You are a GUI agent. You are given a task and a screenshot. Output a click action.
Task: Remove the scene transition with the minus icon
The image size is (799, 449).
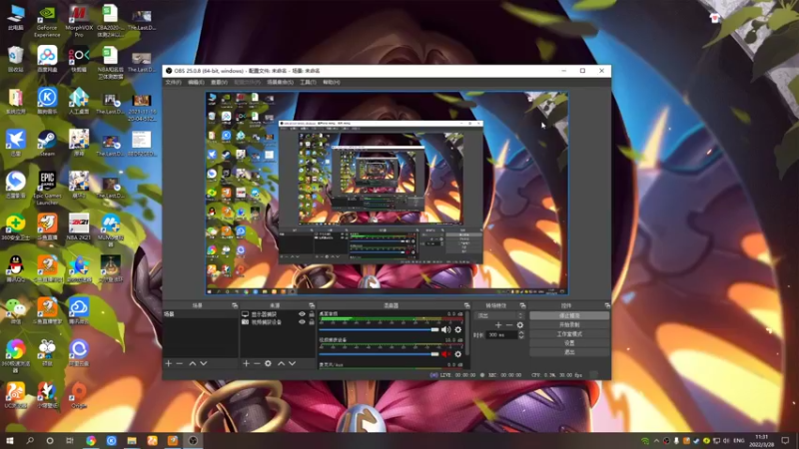[509, 325]
